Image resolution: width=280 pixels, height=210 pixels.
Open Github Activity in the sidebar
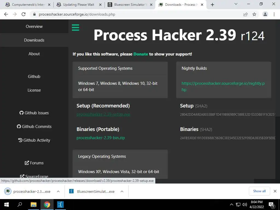(x=34, y=140)
